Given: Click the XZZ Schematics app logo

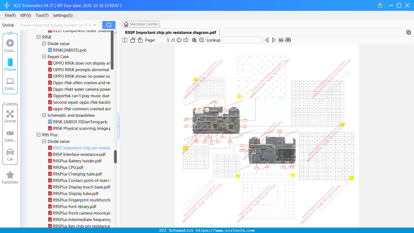Looking at the screenshot, I should (7, 5).
